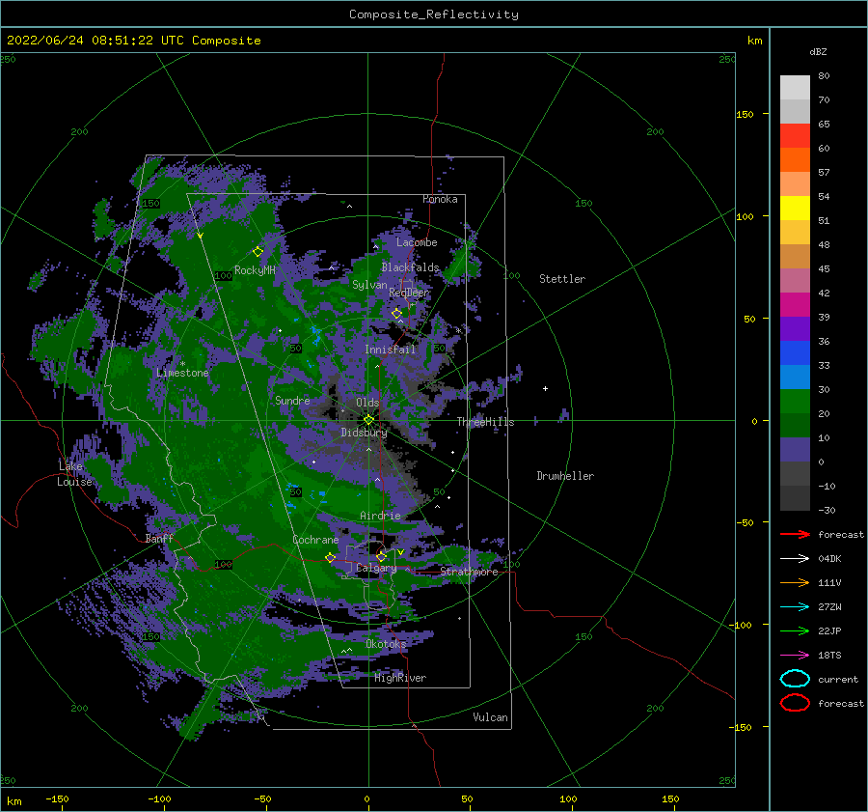Click the dBZ legend heading
The image size is (868, 812).
818,52
